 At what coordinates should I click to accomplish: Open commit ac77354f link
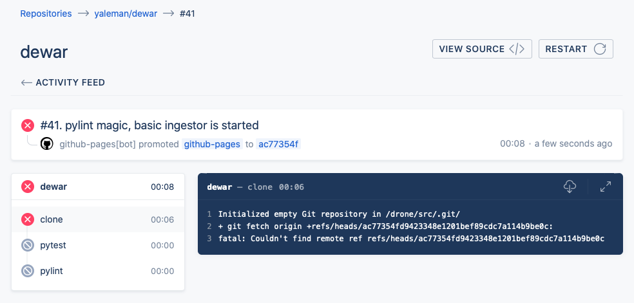coord(278,144)
